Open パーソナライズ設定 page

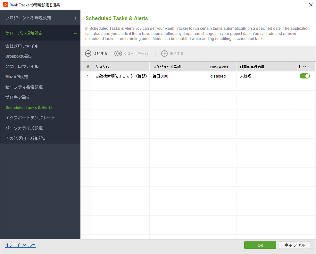coord(24,128)
